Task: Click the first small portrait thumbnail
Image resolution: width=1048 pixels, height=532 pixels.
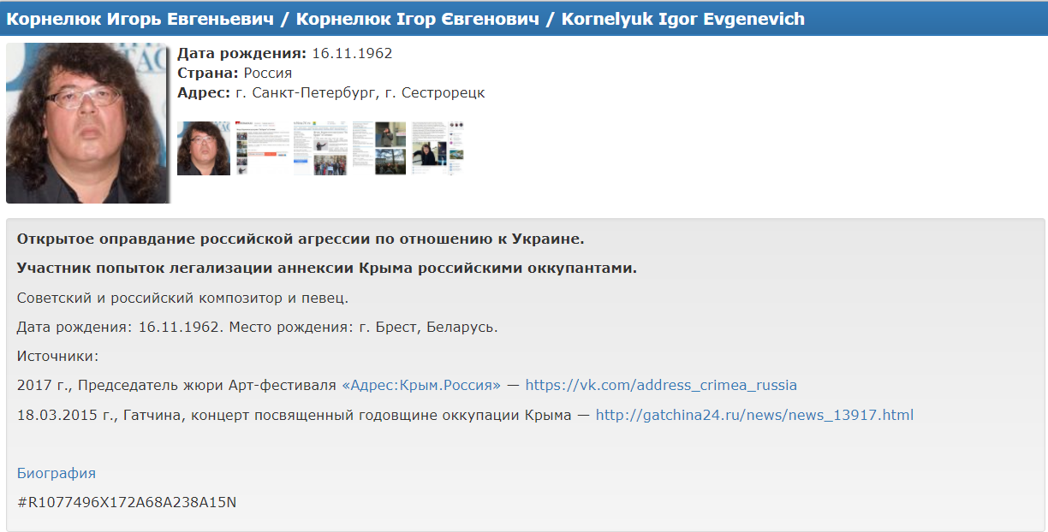Action: tap(204, 148)
